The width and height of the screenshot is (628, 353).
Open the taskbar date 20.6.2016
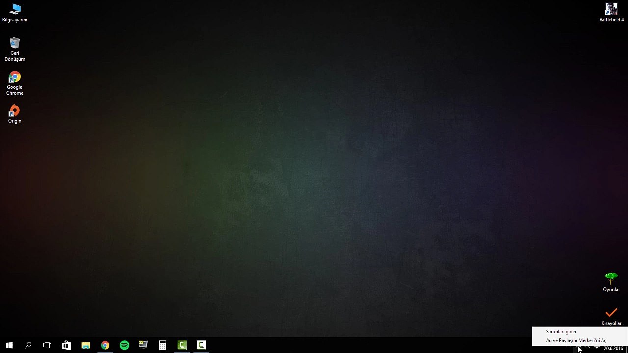pyautogui.click(x=613, y=349)
